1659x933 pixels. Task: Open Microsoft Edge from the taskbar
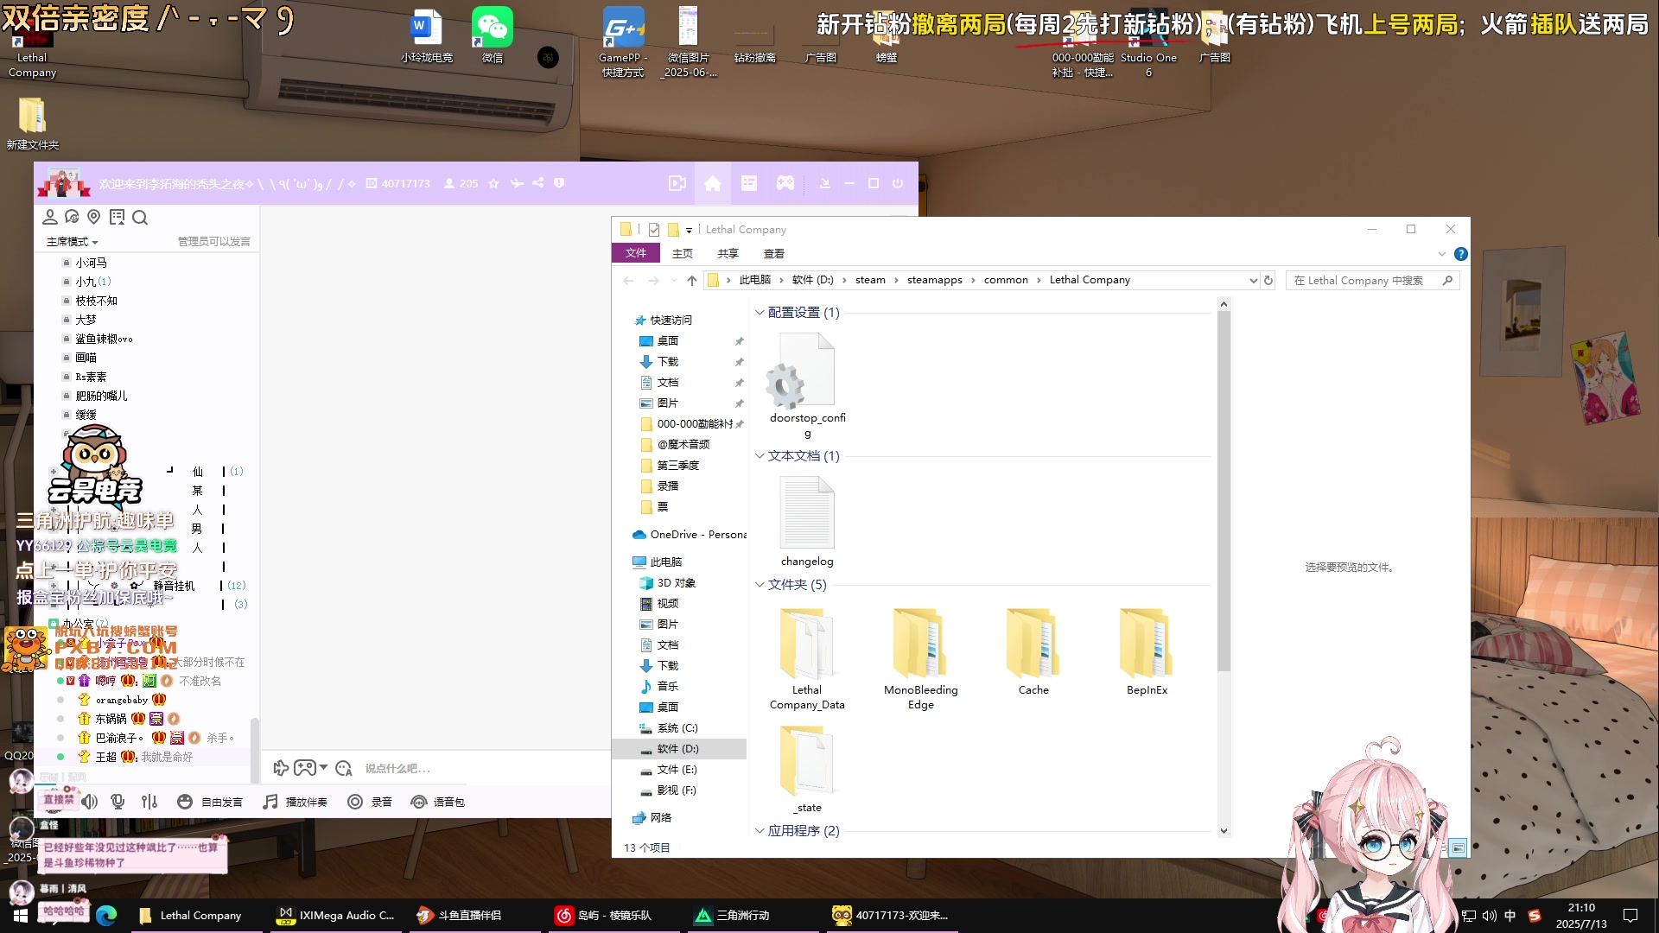106,915
